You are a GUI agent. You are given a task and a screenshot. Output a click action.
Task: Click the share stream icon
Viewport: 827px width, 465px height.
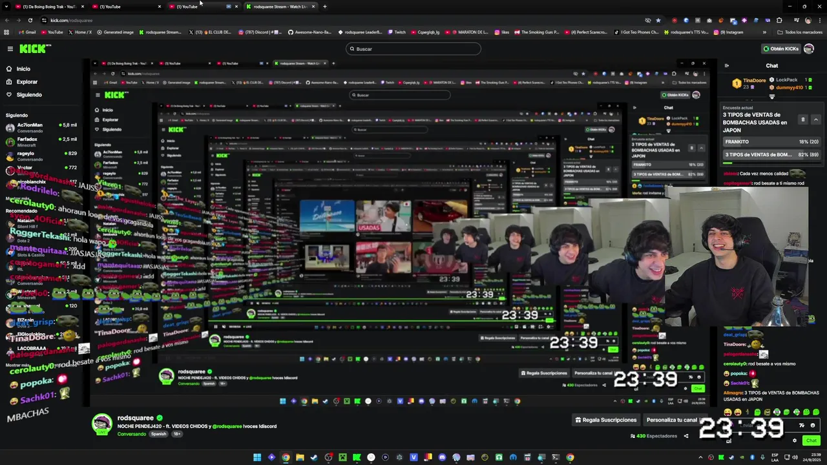[x=686, y=436]
